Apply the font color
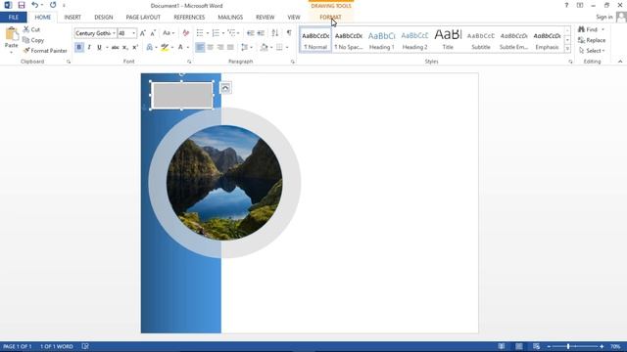Image resolution: width=627 pixels, height=352 pixels. [x=180, y=48]
